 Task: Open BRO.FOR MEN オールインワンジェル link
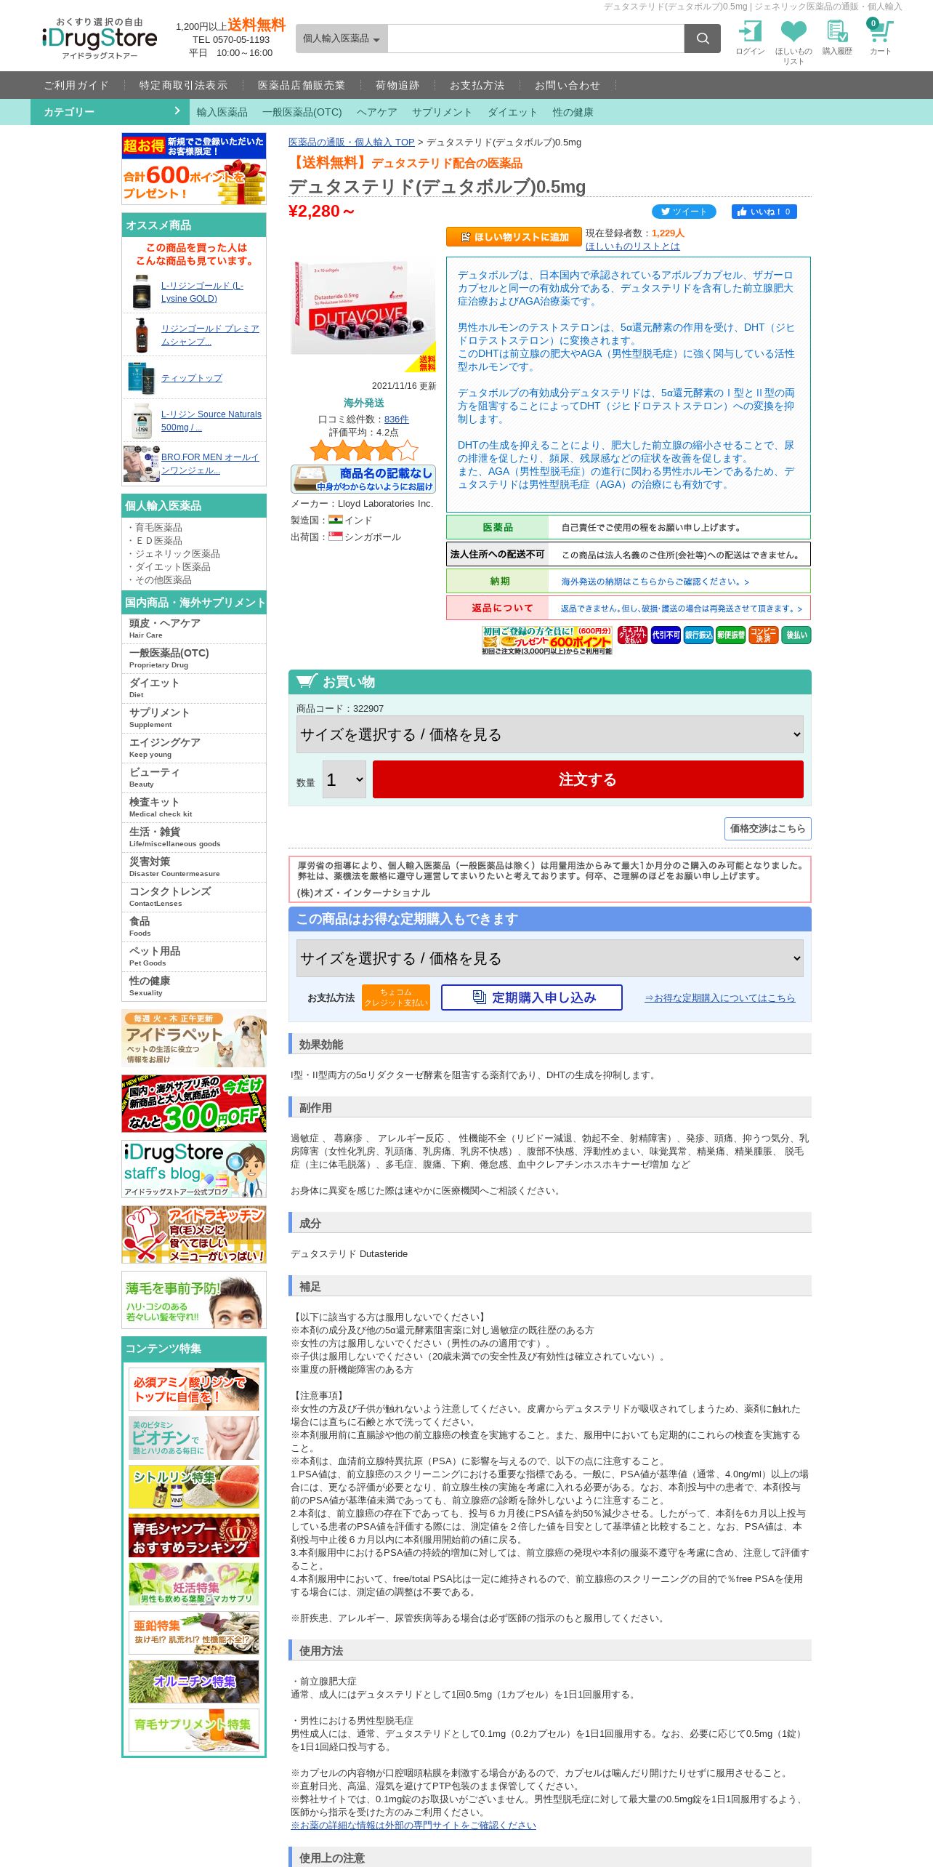pos(210,464)
